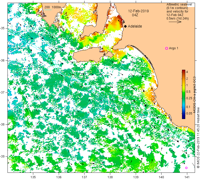Click the unlabeled magenta circle near longitude 141
The width and height of the screenshot is (200, 180).
[x=186, y=168]
